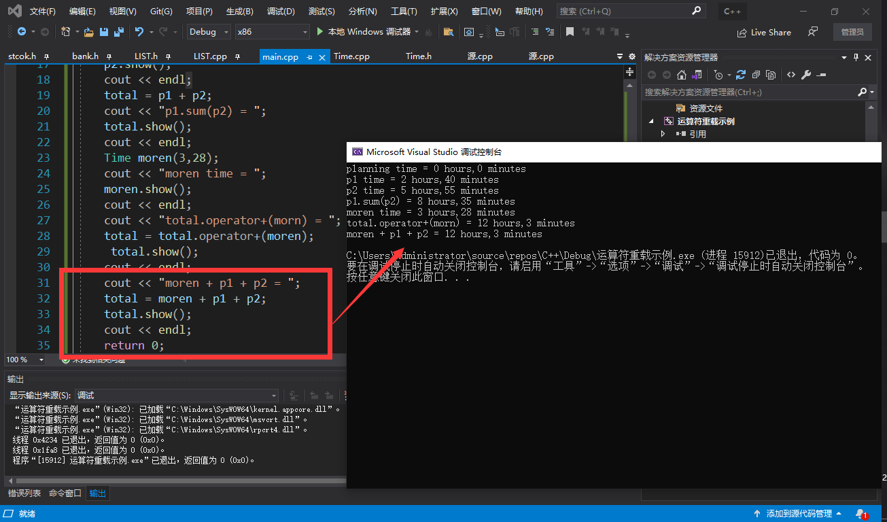Collapse the 运算符重载示例 project node
887x522 pixels.
tap(651, 121)
